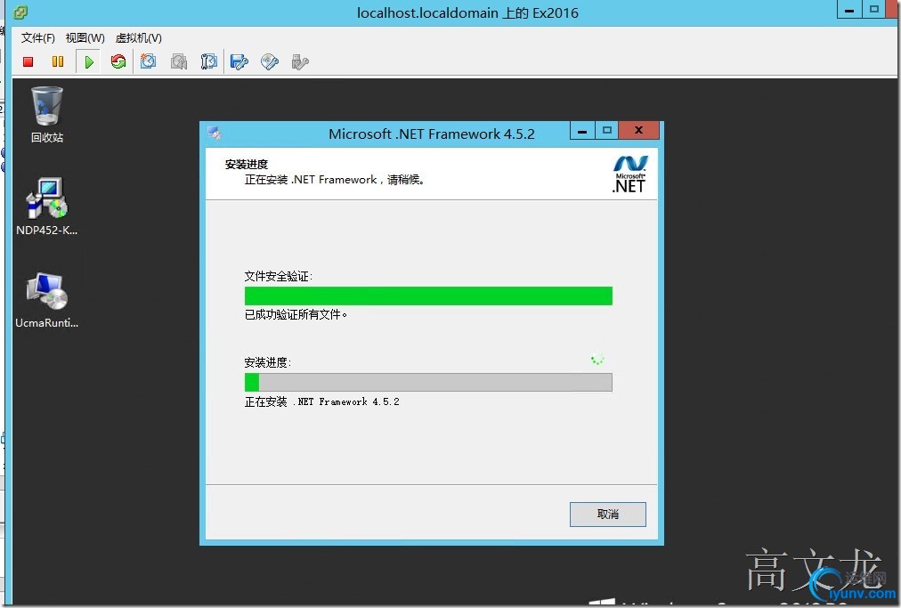Click the localhost.localdomain 上的 Ex2016 title text

pos(467,12)
